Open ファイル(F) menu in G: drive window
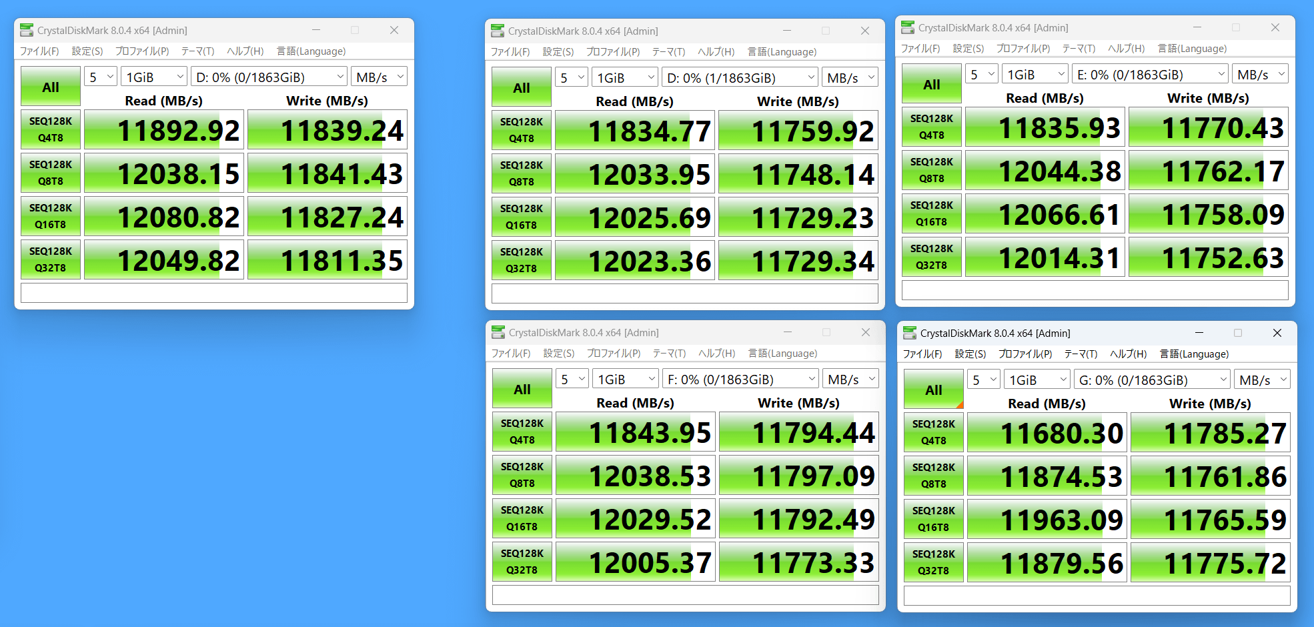The width and height of the screenshot is (1314, 627). point(922,354)
